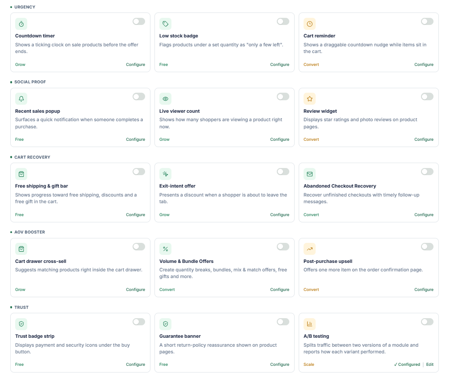Open Configure for Recent sales popup
Viewport: 450px width, 381px height.
click(135, 139)
